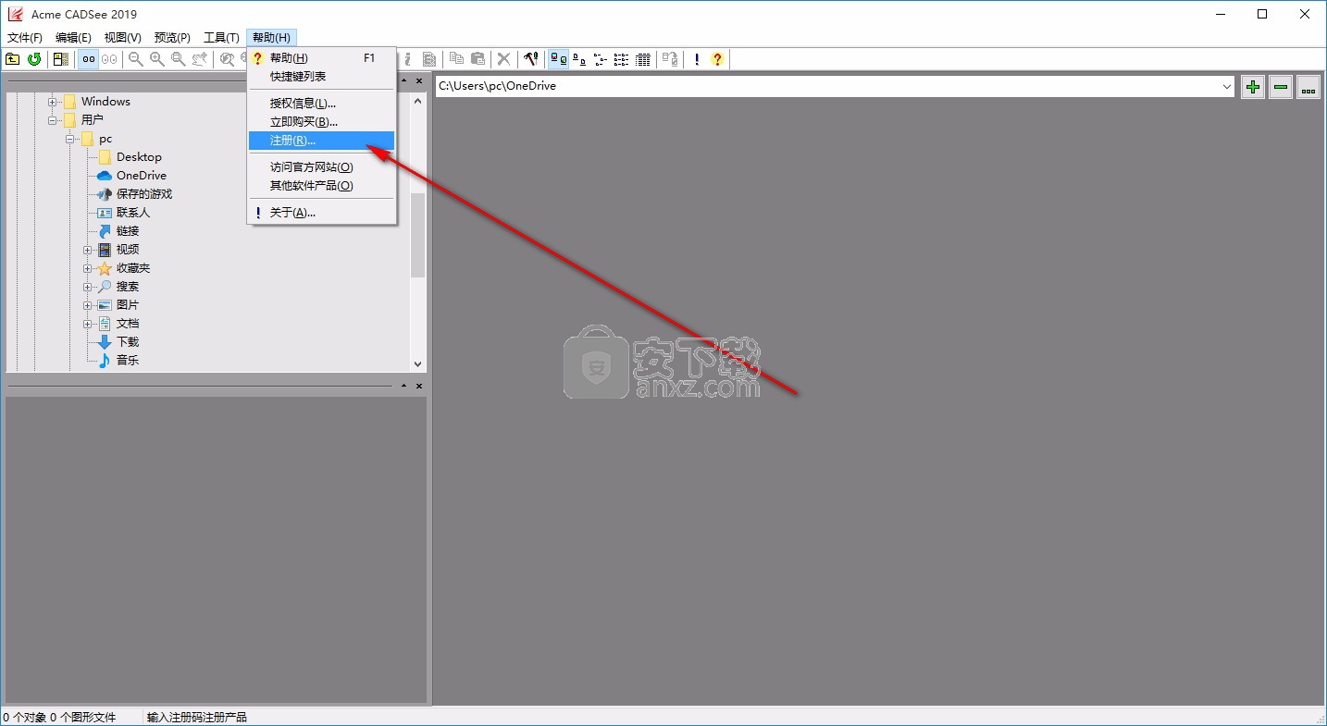Screen dimensions: 1327x726
Task: Select the OneDrive item in tree
Action: (x=142, y=176)
